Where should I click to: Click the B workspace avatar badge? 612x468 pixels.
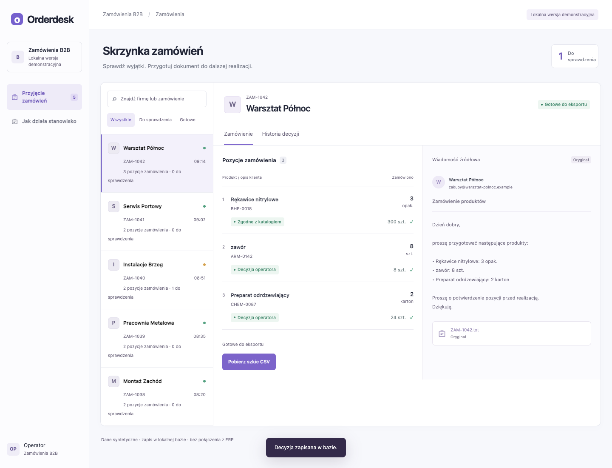pyautogui.click(x=18, y=57)
